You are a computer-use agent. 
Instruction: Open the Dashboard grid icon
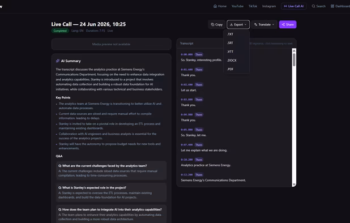[x=332, y=6]
